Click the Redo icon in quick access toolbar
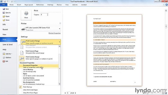Viewport: 168px width, 95px height. [x=12, y=2]
